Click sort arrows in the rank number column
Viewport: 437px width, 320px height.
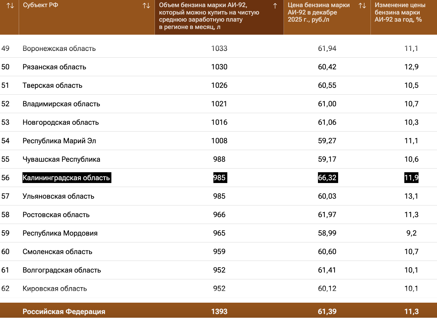10,6
